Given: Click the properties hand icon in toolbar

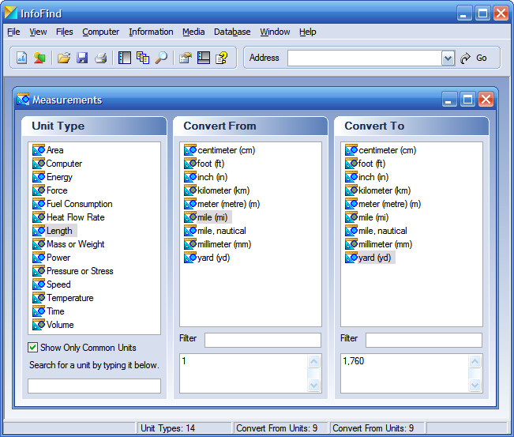Looking at the screenshot, I should [x=186, y=58].
